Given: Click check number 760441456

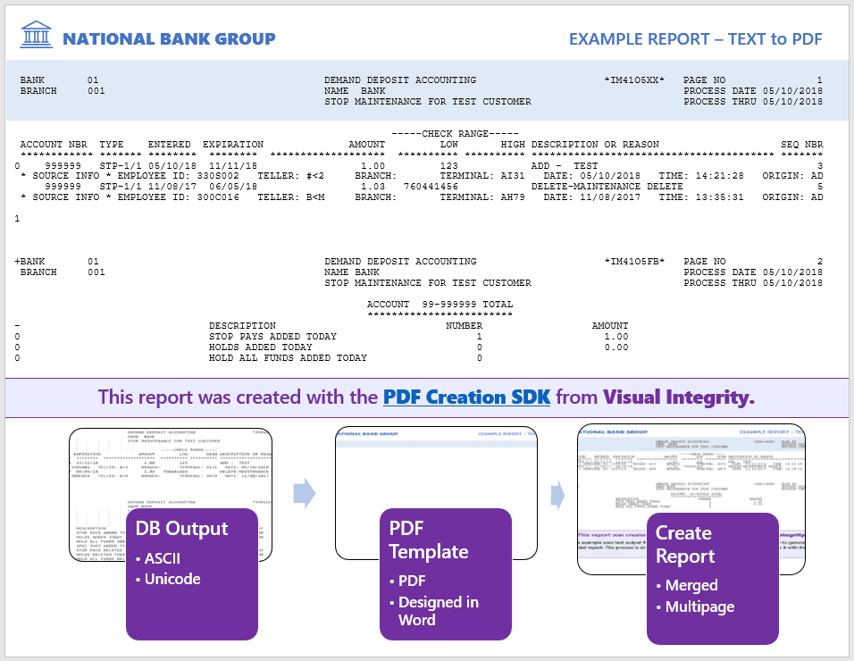Looking at the screenshot, I should tap(431, 186).
